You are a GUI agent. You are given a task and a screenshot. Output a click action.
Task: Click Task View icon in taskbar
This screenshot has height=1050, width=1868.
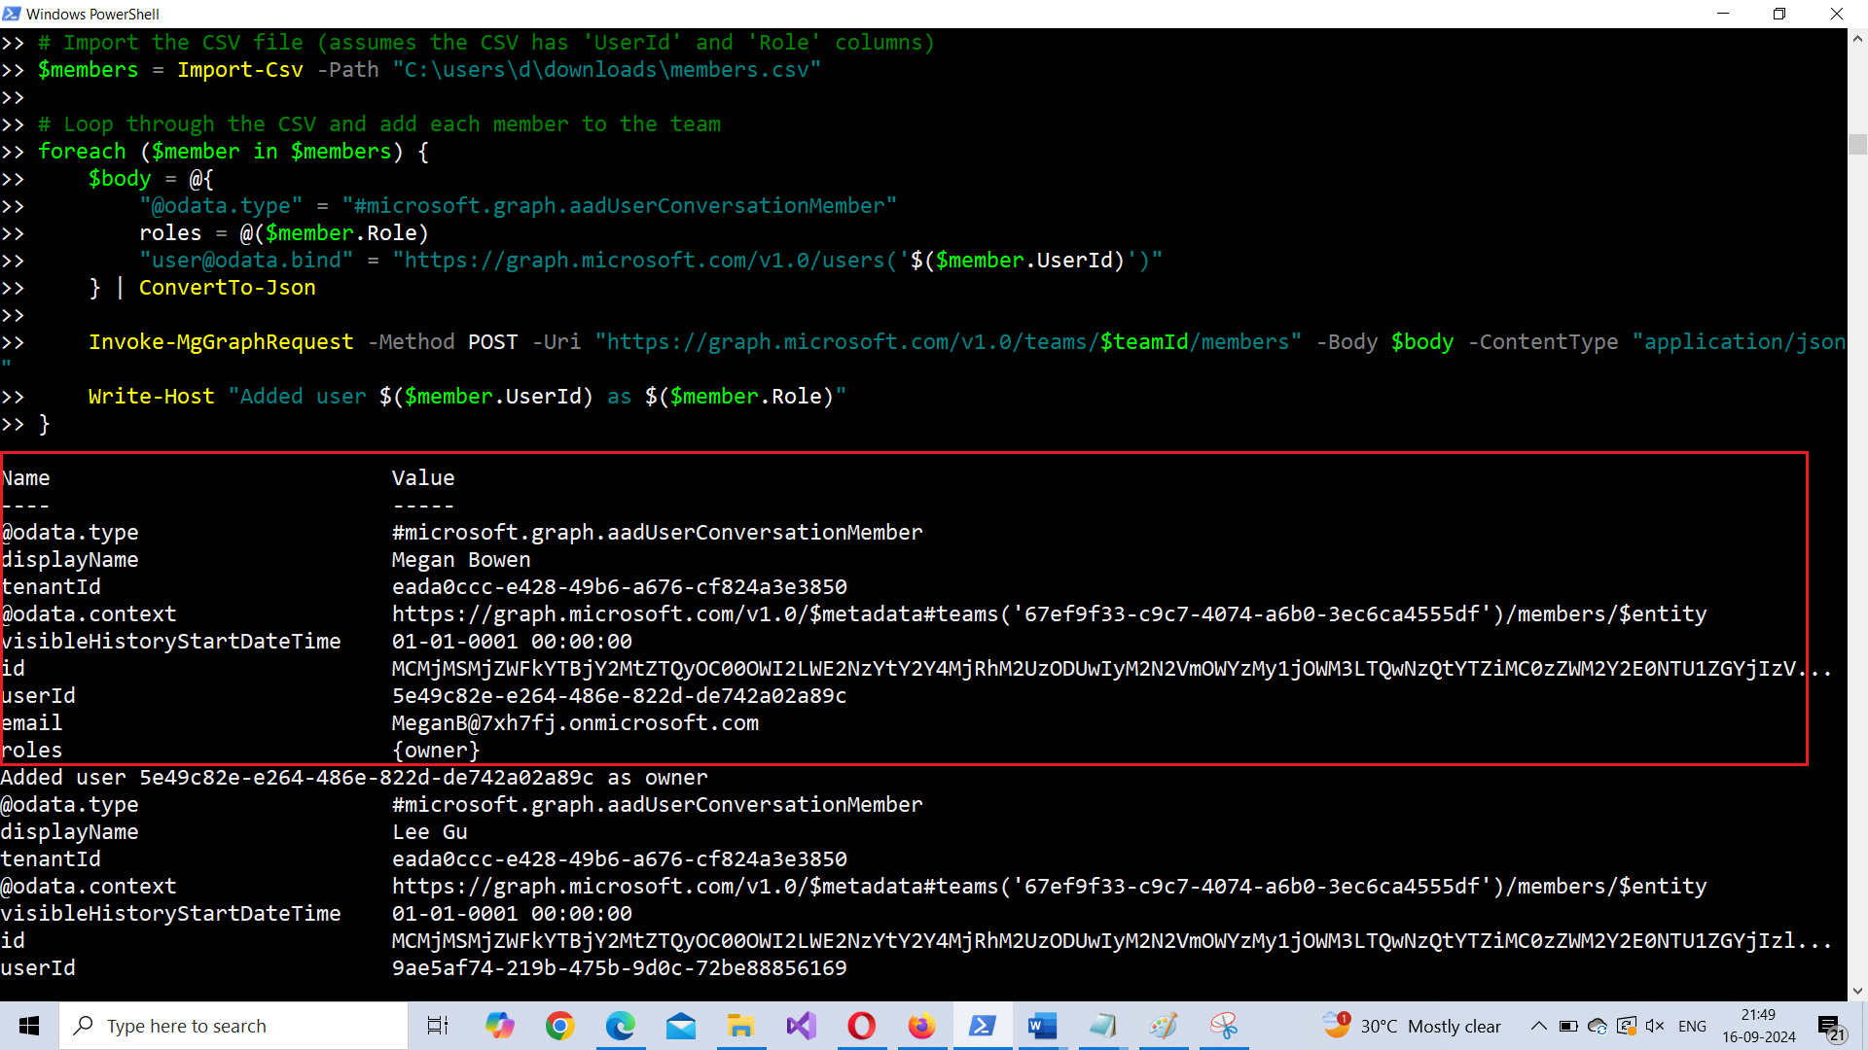438,1026
